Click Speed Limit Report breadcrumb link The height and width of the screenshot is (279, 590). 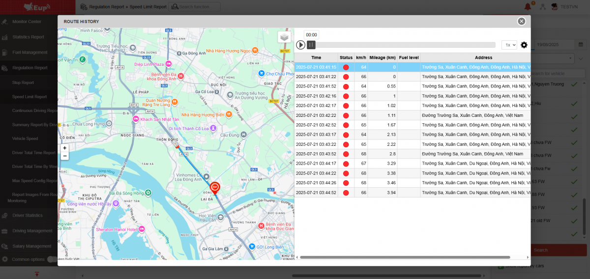[148, 7]
